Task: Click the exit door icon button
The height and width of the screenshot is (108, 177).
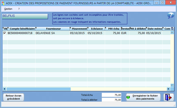Action: pos(168,97)
